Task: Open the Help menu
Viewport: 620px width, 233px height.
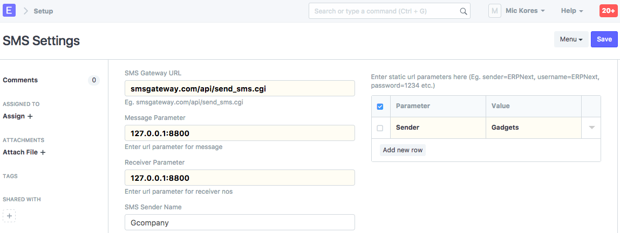Action: pos(571,11)
